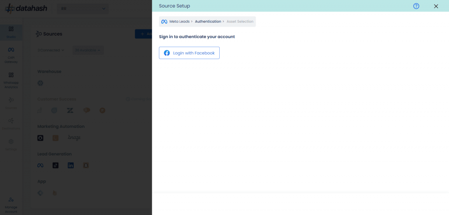Click the 'Customer Success' category heading

[57, 99]
